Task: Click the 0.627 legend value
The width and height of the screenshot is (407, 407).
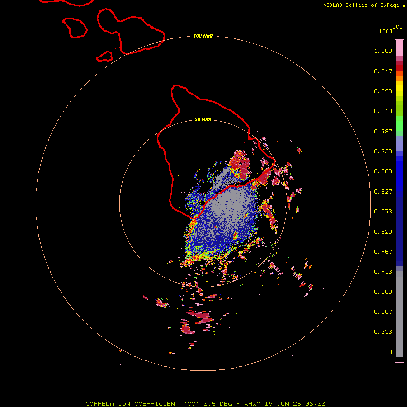Action: [383, 192]
